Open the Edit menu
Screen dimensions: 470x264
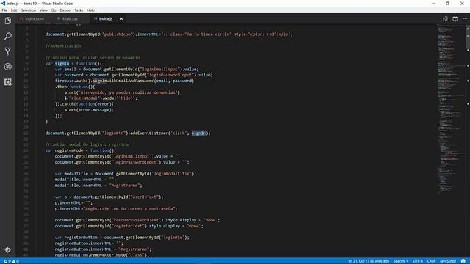14,10
